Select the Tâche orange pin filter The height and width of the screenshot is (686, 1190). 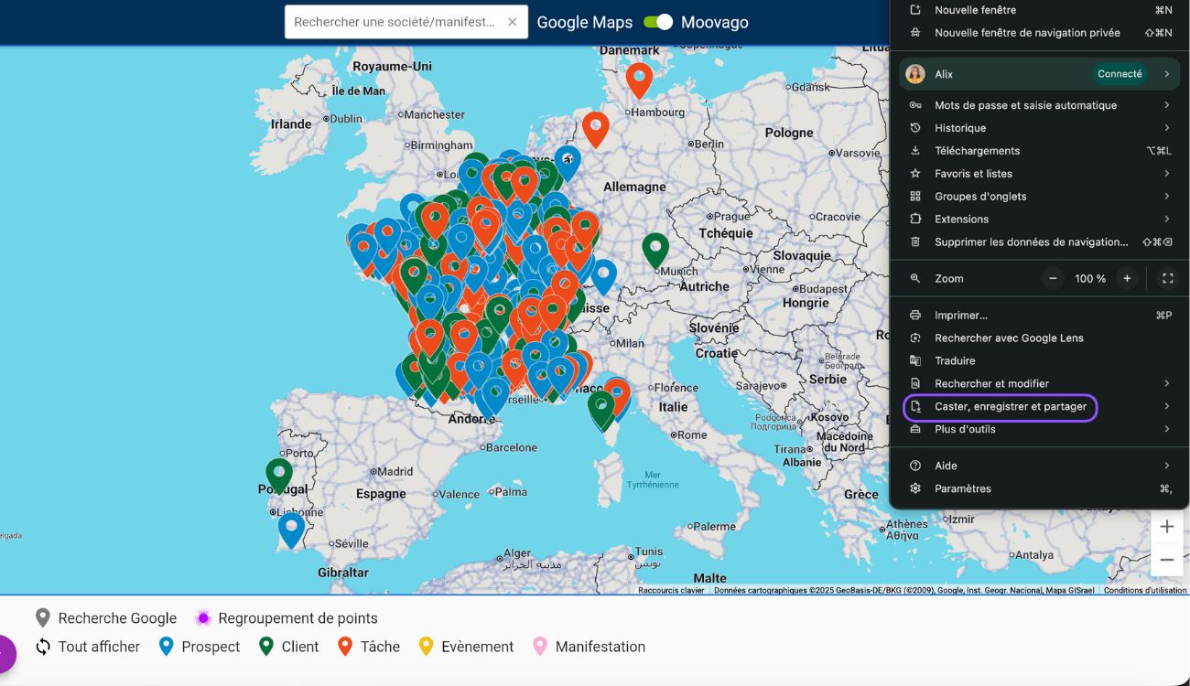tap(344, 646)
